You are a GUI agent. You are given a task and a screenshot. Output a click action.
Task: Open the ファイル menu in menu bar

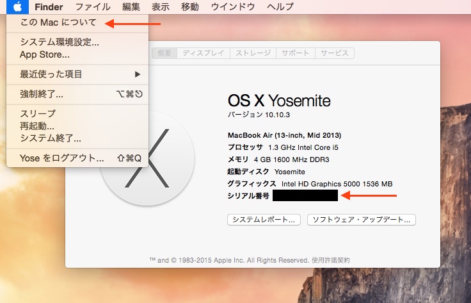click(x=93, y=6)
